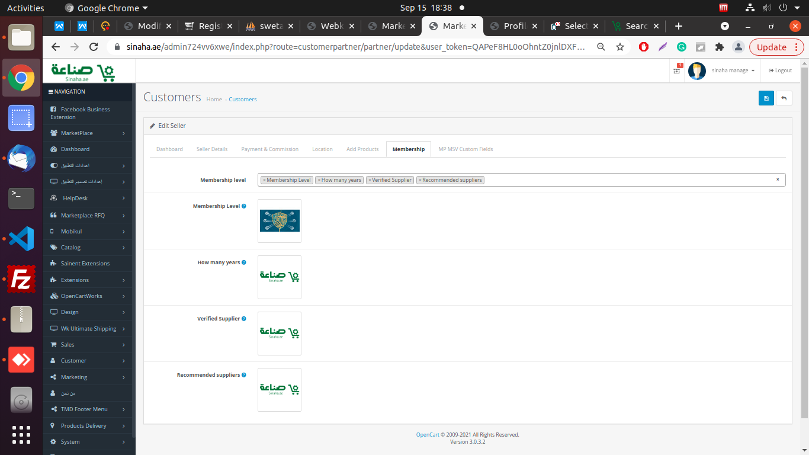Expand the Marketplace RFQ menu
Image resolution: width=809 pixels, height=455 pixels.
tap(87, 216)
